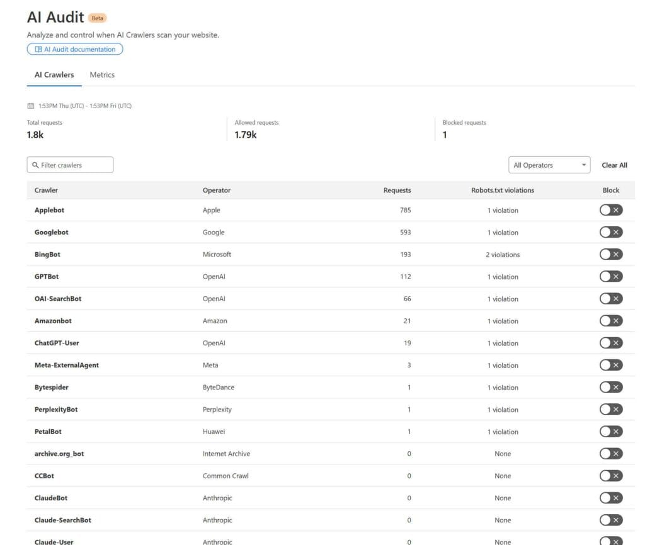This screenshot has width=645, height=545.
Task: Click the All Operators dropdown arrow
Action: coord(584,165)
